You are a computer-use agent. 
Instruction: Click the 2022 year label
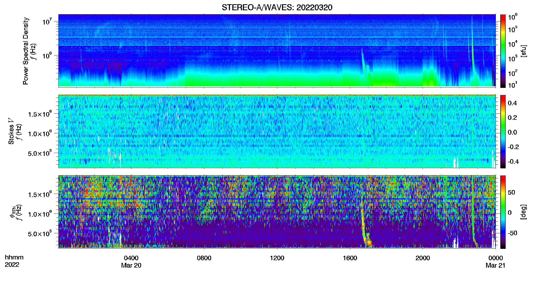click(x=12, y=265)
